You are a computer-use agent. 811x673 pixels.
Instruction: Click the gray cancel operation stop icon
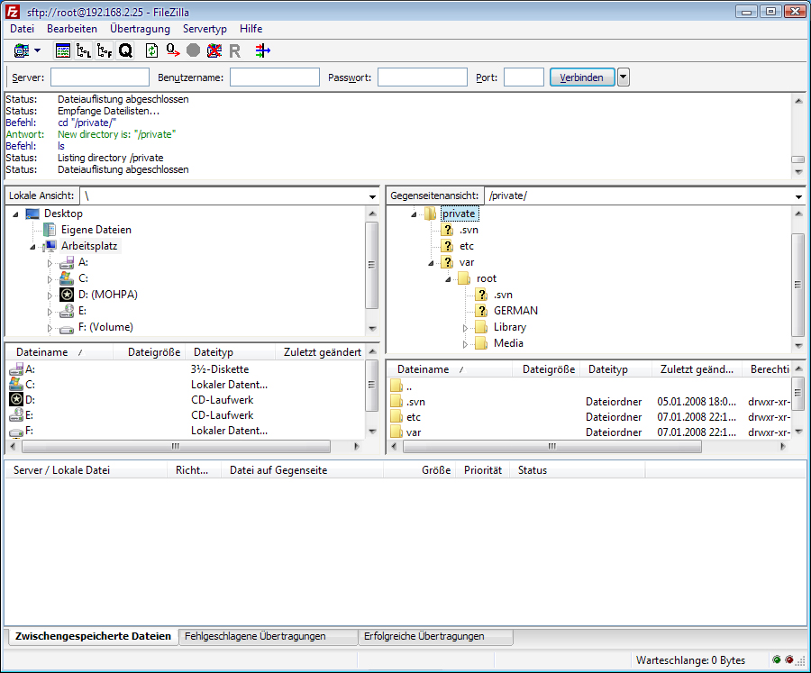194,50
